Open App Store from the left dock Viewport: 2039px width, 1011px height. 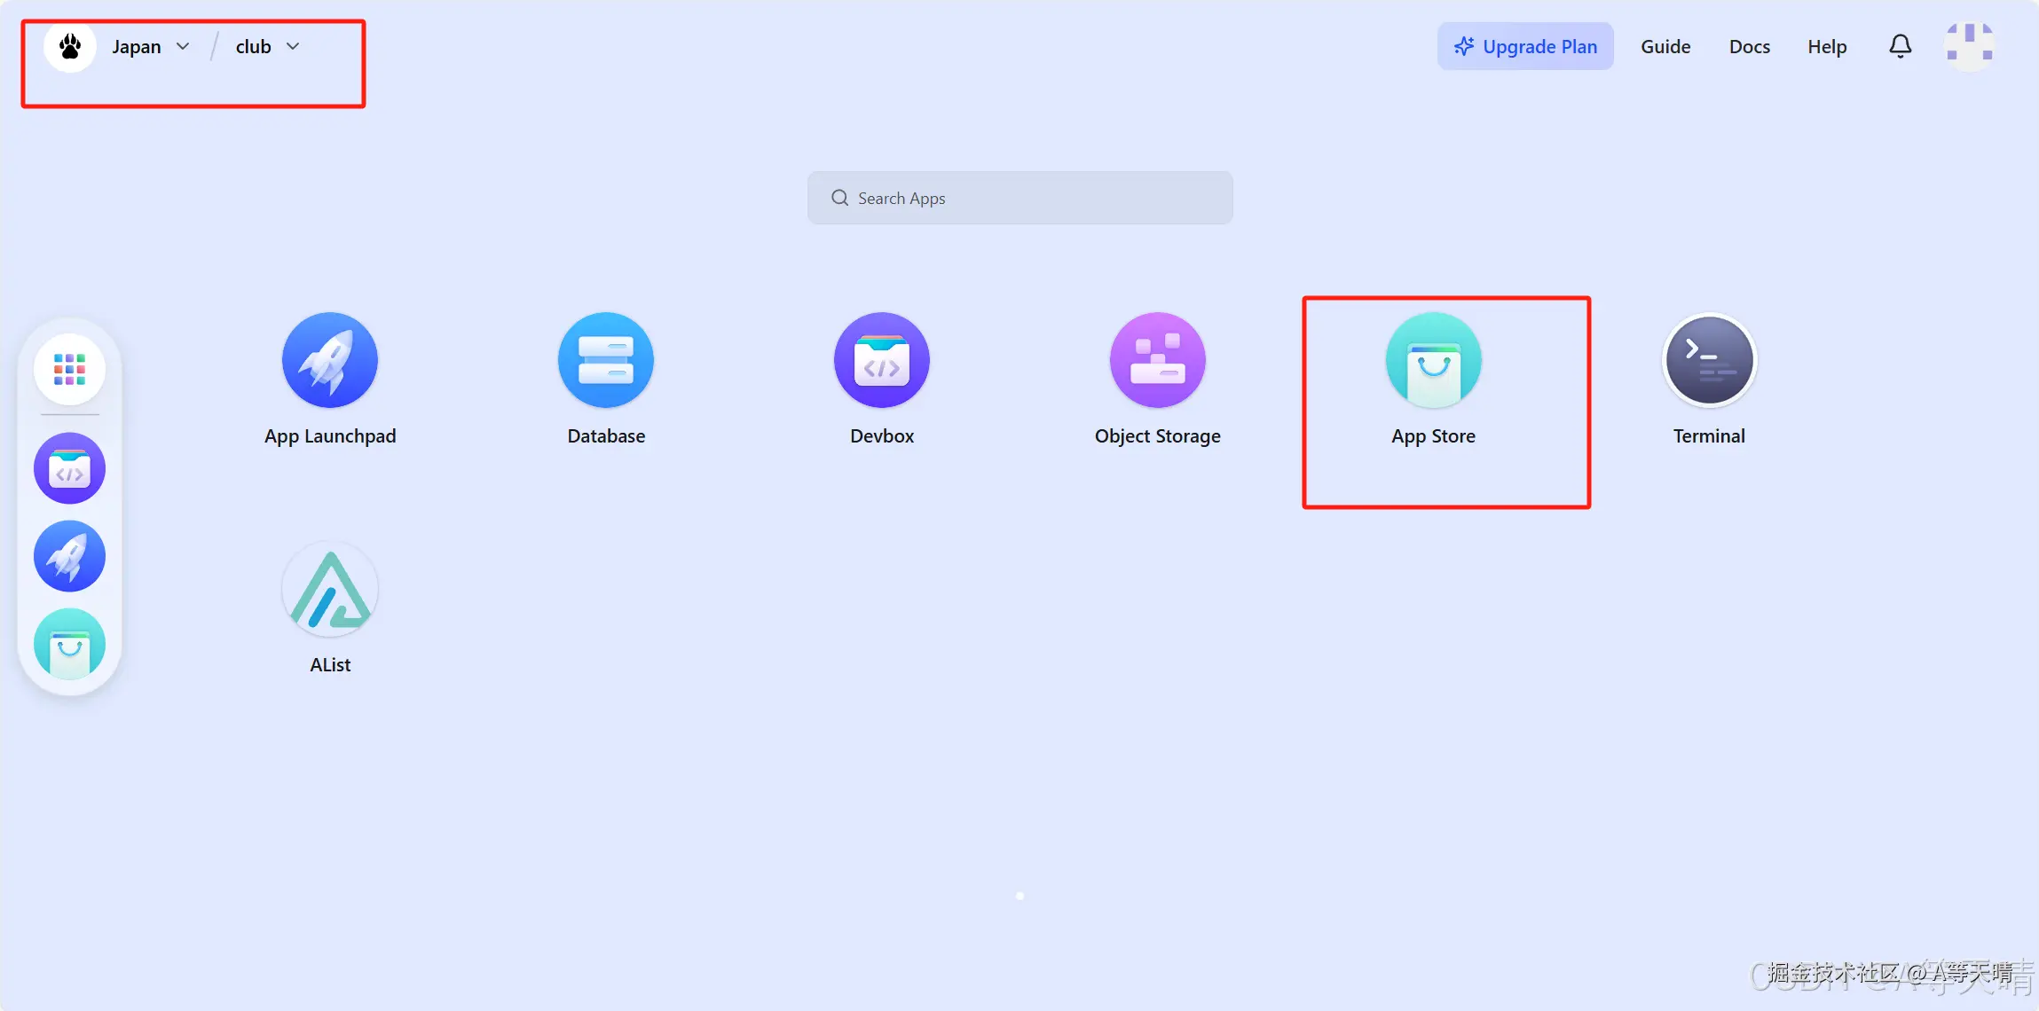coord(69,644)
